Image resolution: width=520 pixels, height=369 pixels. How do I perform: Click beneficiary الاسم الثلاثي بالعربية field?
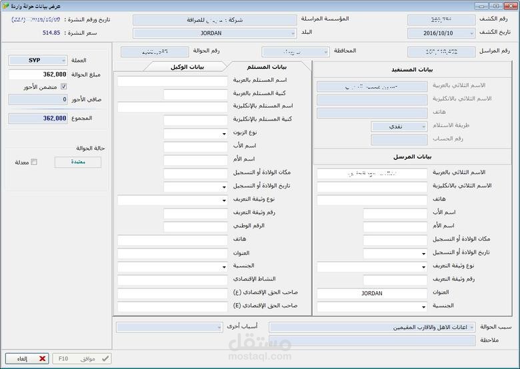pyautogui.click(x=372, y=87)
